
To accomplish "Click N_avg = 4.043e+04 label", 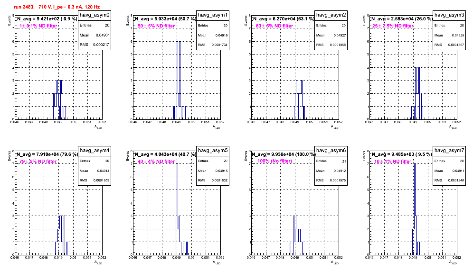I will click(x=165, y=154).
